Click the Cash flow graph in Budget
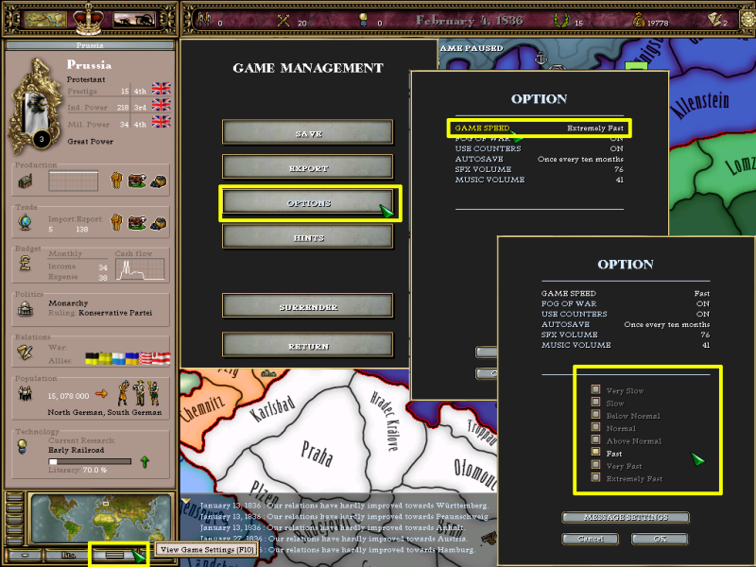Image resolution: width=756 pixels, height=567 pixels. coord(140,269)
